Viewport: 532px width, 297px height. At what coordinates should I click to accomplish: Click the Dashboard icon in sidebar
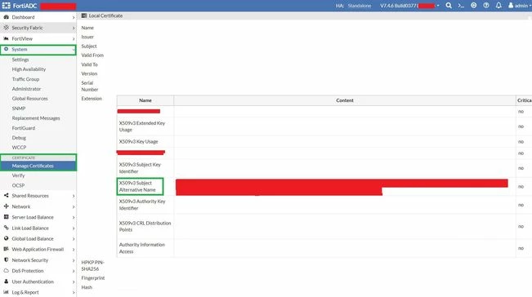click(6, 17)
